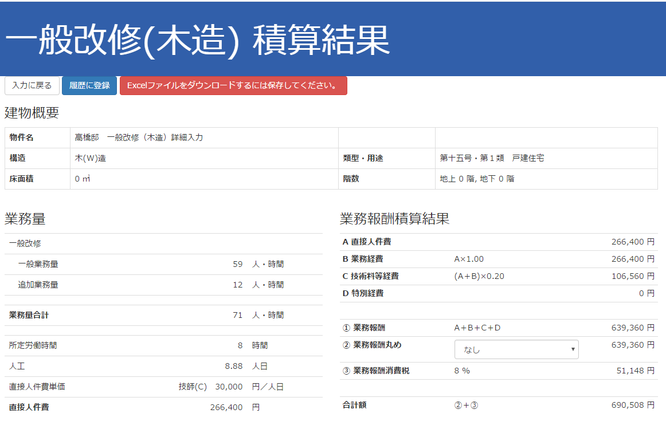Viewport: 666px width, 429px height.
Task: Register result with 履歴に登録 button
Action: click(89, 85)
